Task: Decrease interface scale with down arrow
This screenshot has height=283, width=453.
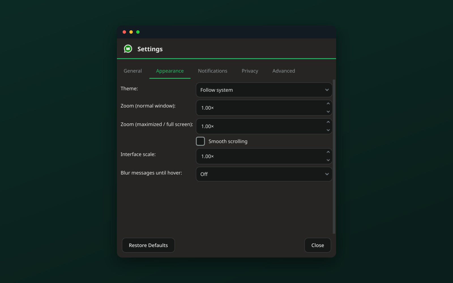Action: [328, 160]
